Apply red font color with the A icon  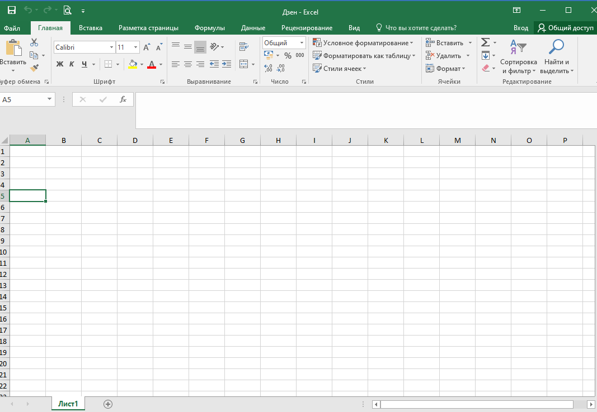point(152,64)
